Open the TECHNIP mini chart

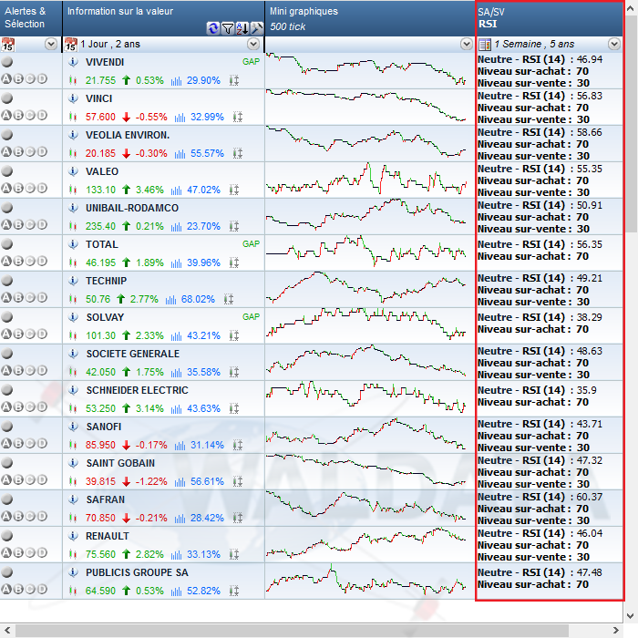coord(366,289)
